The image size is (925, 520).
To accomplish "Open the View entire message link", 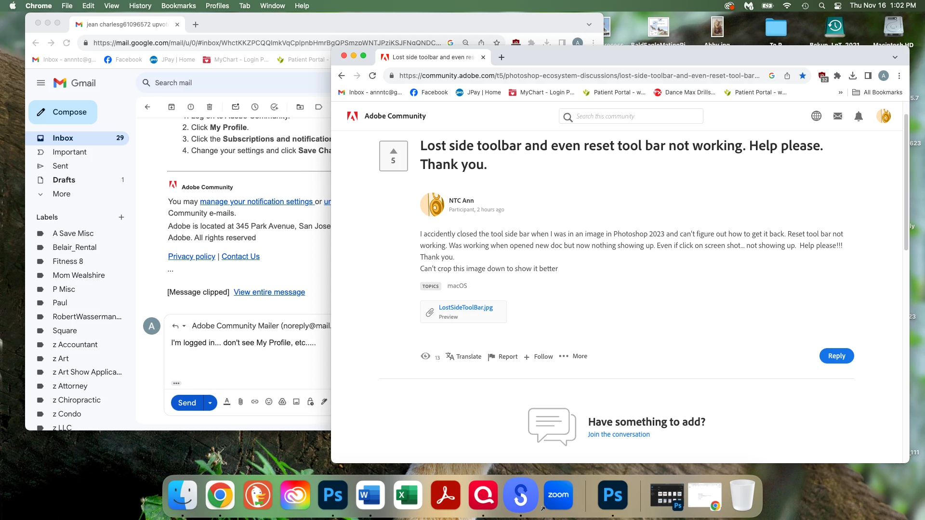I will tap(269, 292).
